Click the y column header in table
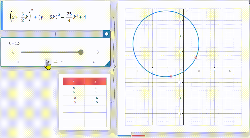The image size is (250, 138). pyautogui.click(x=95, y=81)
